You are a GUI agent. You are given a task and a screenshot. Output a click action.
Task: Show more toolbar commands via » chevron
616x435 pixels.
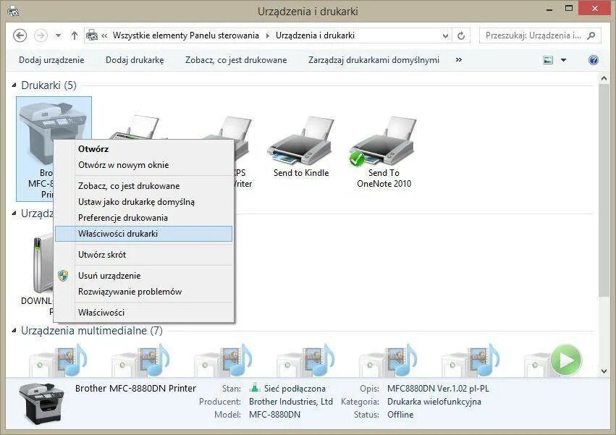(x=458, y=60)
